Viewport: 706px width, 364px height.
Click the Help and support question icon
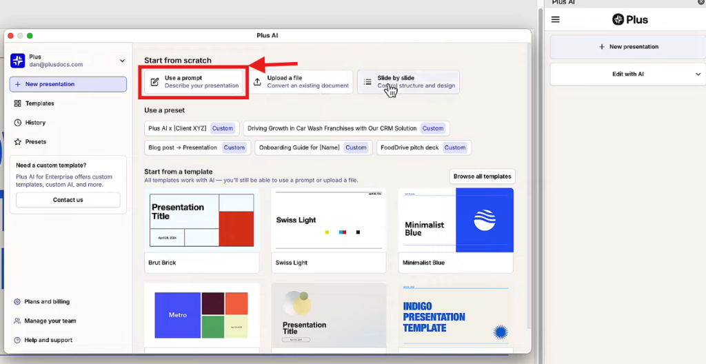pyautogui.click(x=17, y=340)
